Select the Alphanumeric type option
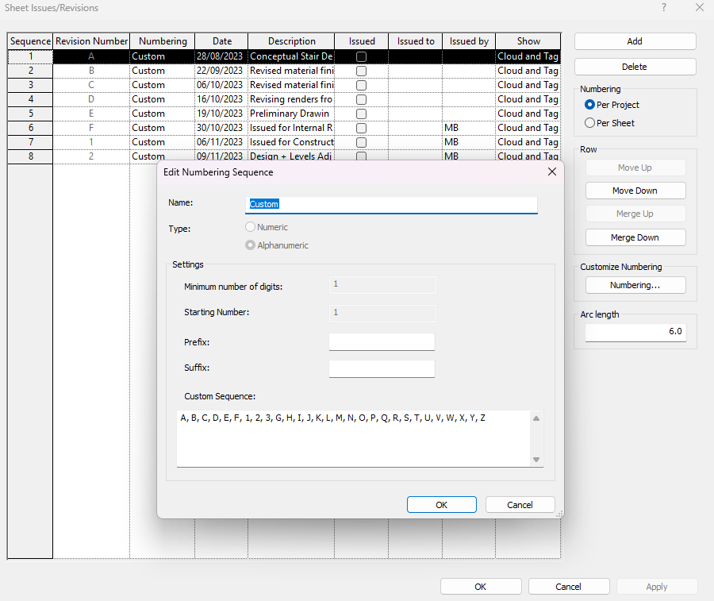714x601 pixels. [250, 245]
